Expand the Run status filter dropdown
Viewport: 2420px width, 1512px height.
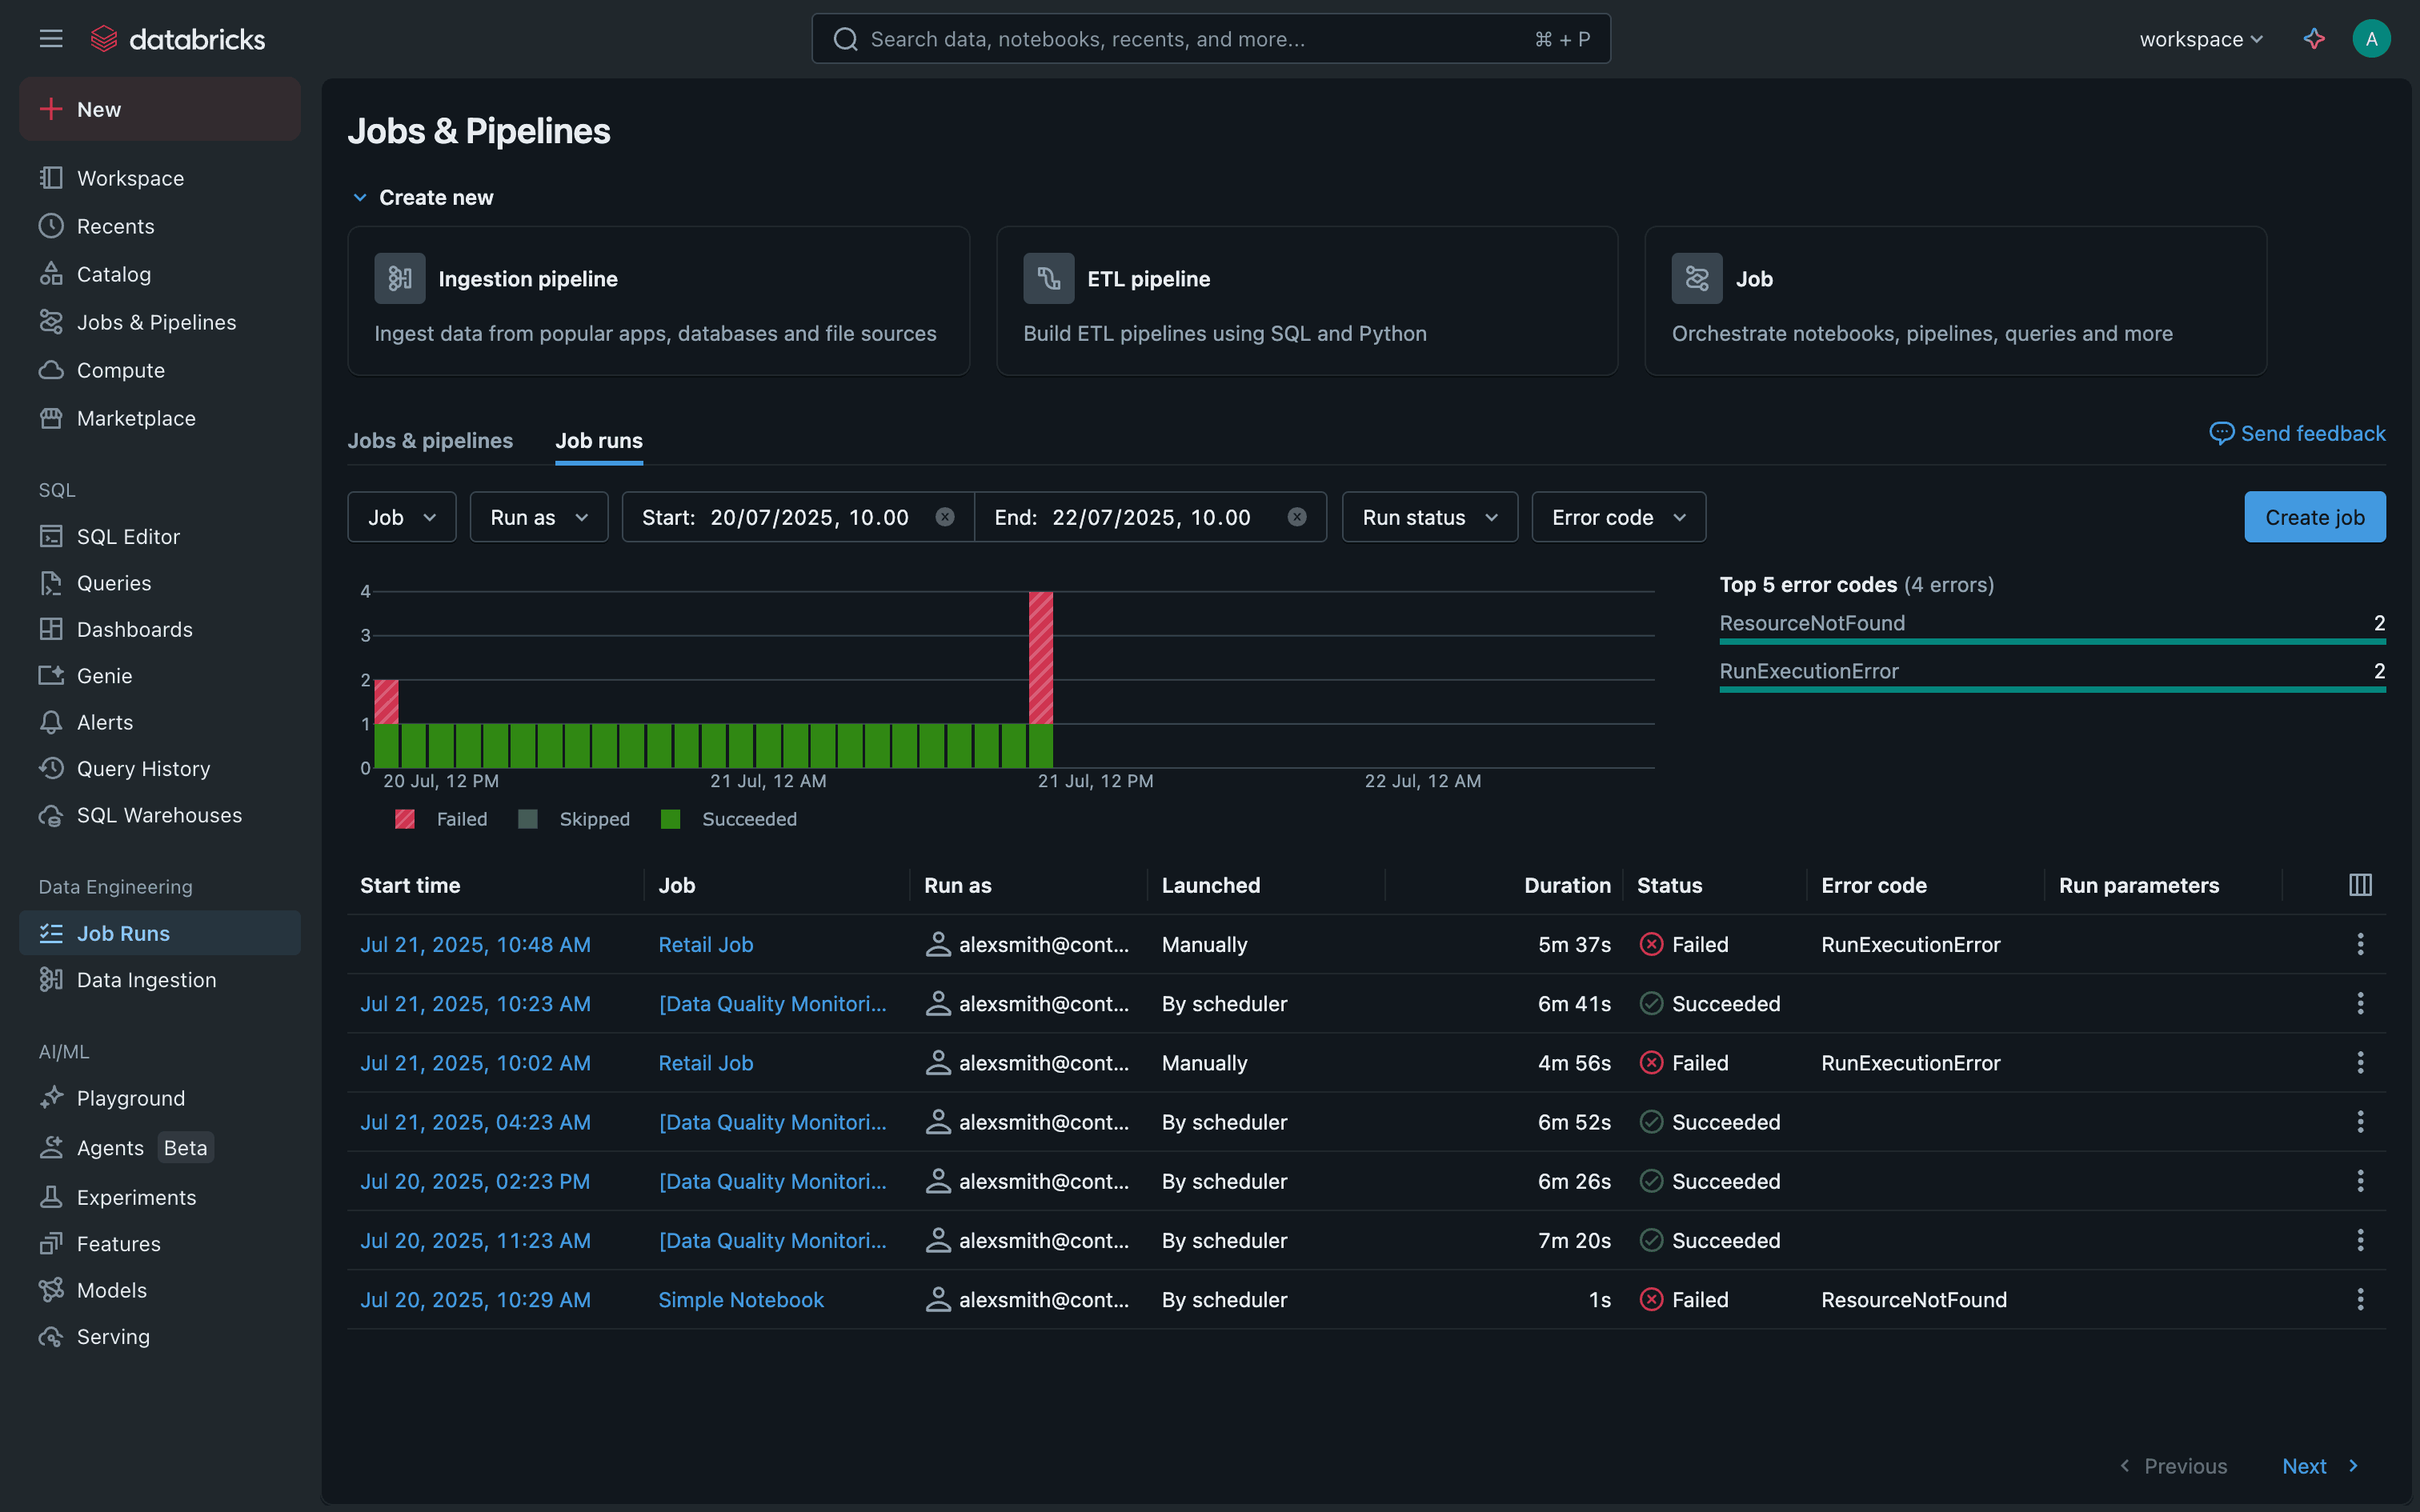pos(1429,517)
